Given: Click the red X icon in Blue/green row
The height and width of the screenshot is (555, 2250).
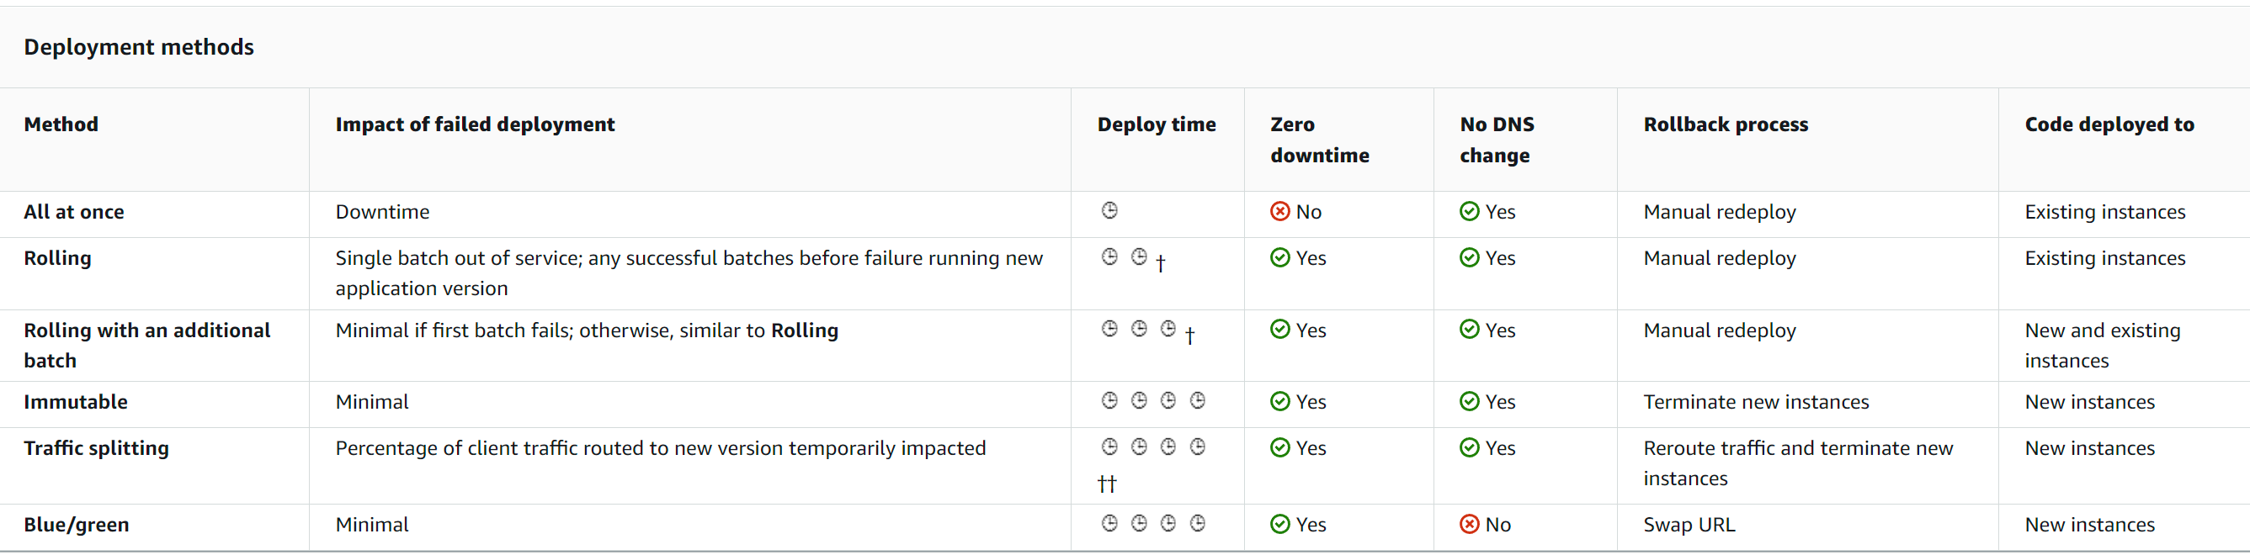Looking at the screenshot, I should tap(1469, 524).
